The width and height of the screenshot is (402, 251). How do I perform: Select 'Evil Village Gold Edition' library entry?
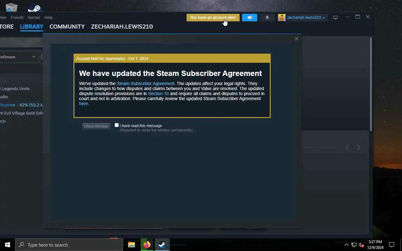[x=22, y=113]
